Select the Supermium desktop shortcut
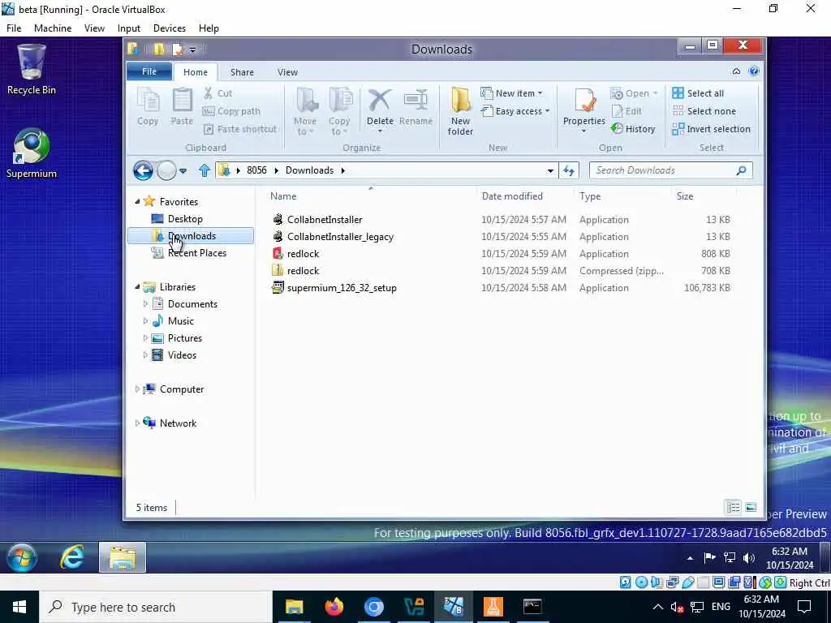831x623 pixels. point(32,153)
